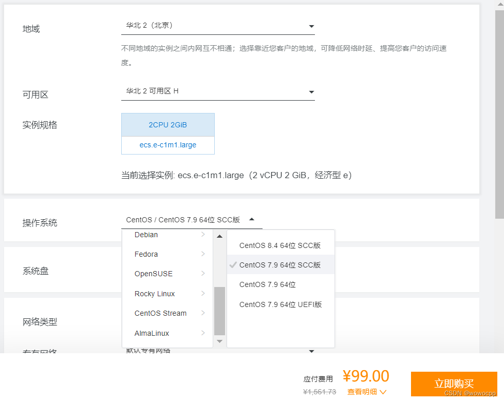Viewport: 504px width, 402px height.
Task: Select checked CentOS 7.9 64位 SCC版 version
Action: click(281, 265)
